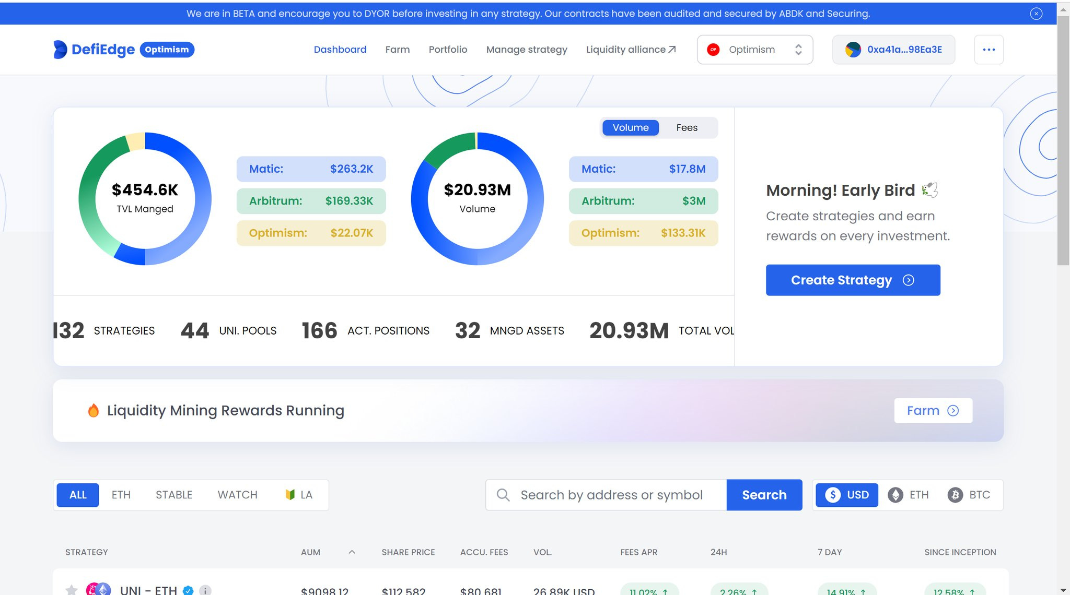This screenshot has width=1070, height=595.
Task: Click the DefiEdge logo
Action: 94,50
